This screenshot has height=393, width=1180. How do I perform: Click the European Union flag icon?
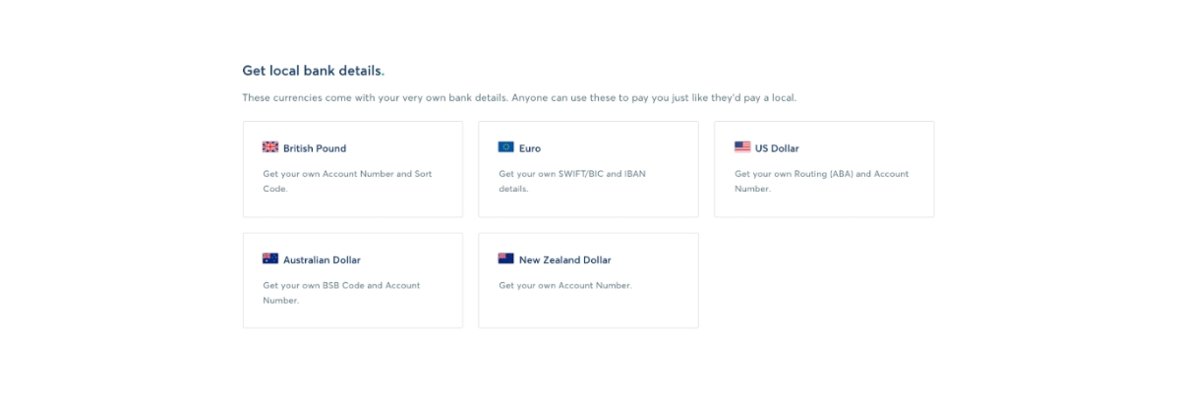point(506,147)
